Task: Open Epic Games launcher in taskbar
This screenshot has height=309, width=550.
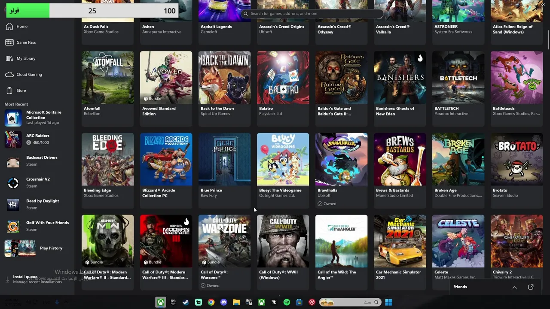Action: [173, 302]
